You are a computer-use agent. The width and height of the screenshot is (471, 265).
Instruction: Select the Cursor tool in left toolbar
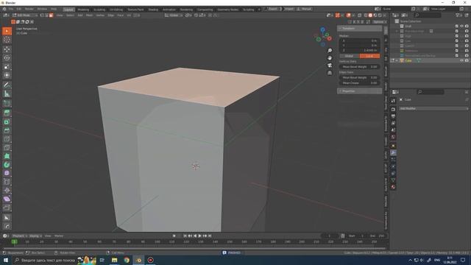pyautogui.click(x=7, y=40)
